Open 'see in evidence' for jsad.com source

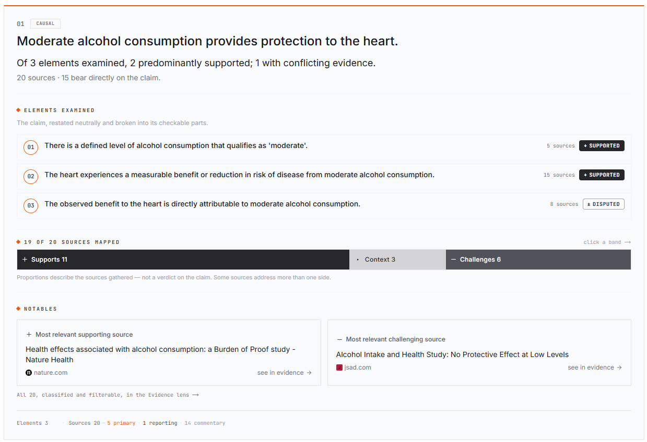[x=595, y=367]
